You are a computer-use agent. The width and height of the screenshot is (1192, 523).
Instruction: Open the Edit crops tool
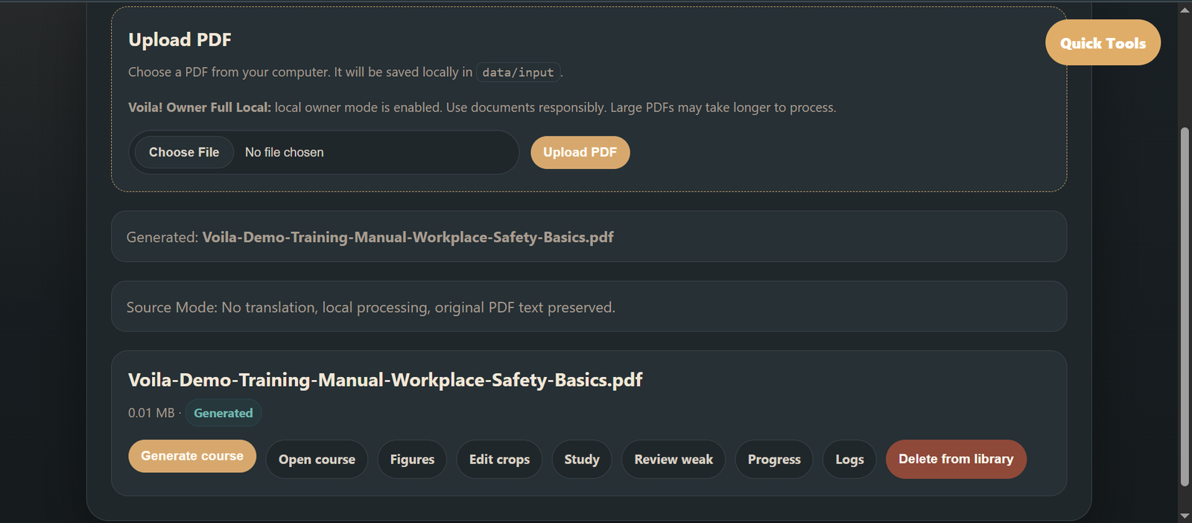point(499,460)
